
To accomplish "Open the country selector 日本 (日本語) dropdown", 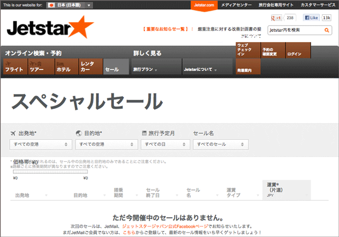I will [x=69, y=5].
